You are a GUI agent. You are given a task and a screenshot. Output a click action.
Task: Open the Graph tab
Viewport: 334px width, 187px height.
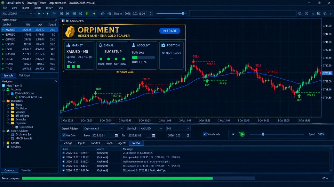tap(109, 143)
